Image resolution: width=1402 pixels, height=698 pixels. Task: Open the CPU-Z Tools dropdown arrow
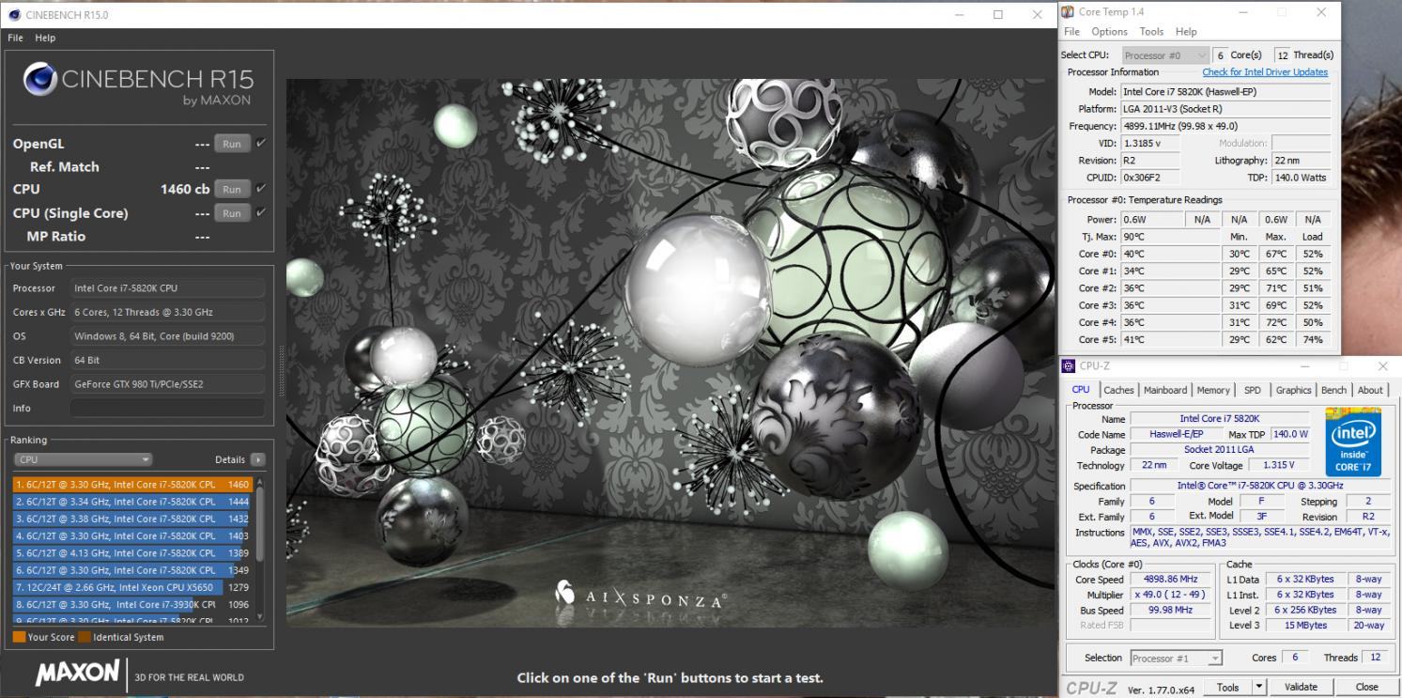(x=1260, y=687)
